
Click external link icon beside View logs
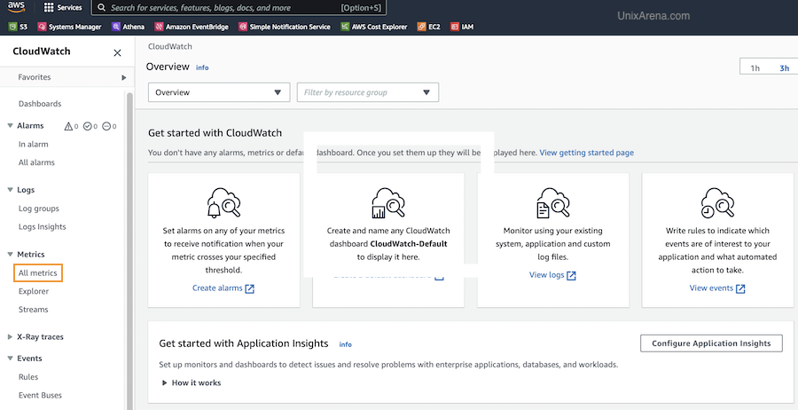[572, 275]
